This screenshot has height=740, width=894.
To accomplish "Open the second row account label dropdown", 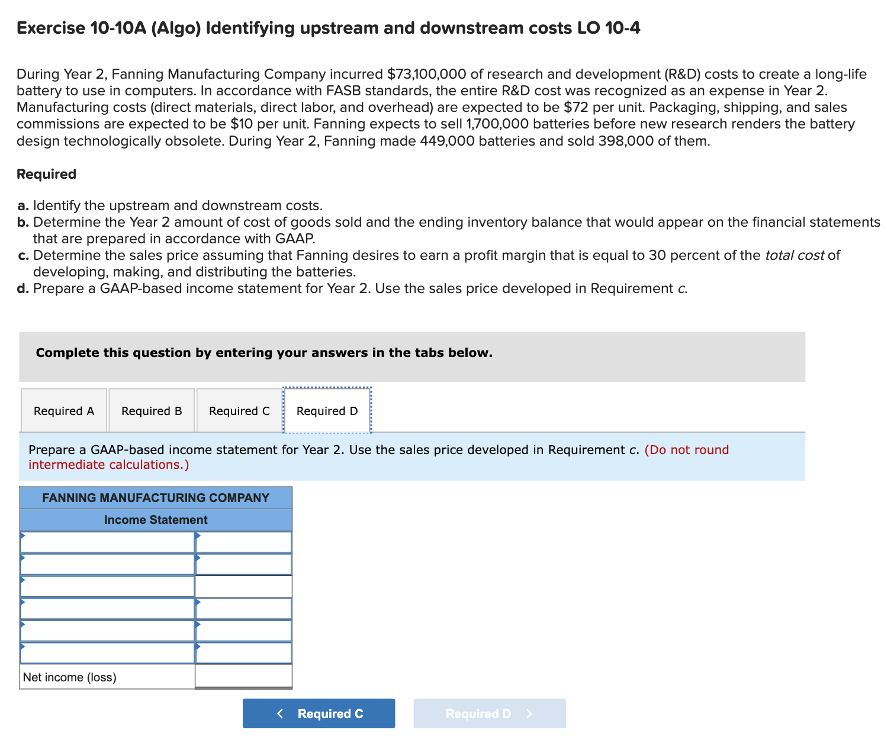I will tap(107, 563).
